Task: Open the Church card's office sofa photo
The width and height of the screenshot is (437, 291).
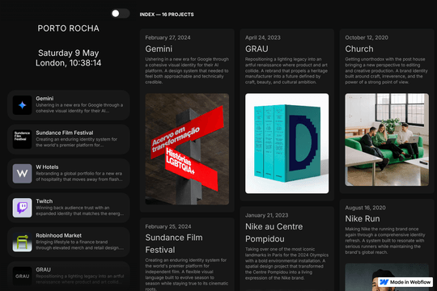Action: 387,140
